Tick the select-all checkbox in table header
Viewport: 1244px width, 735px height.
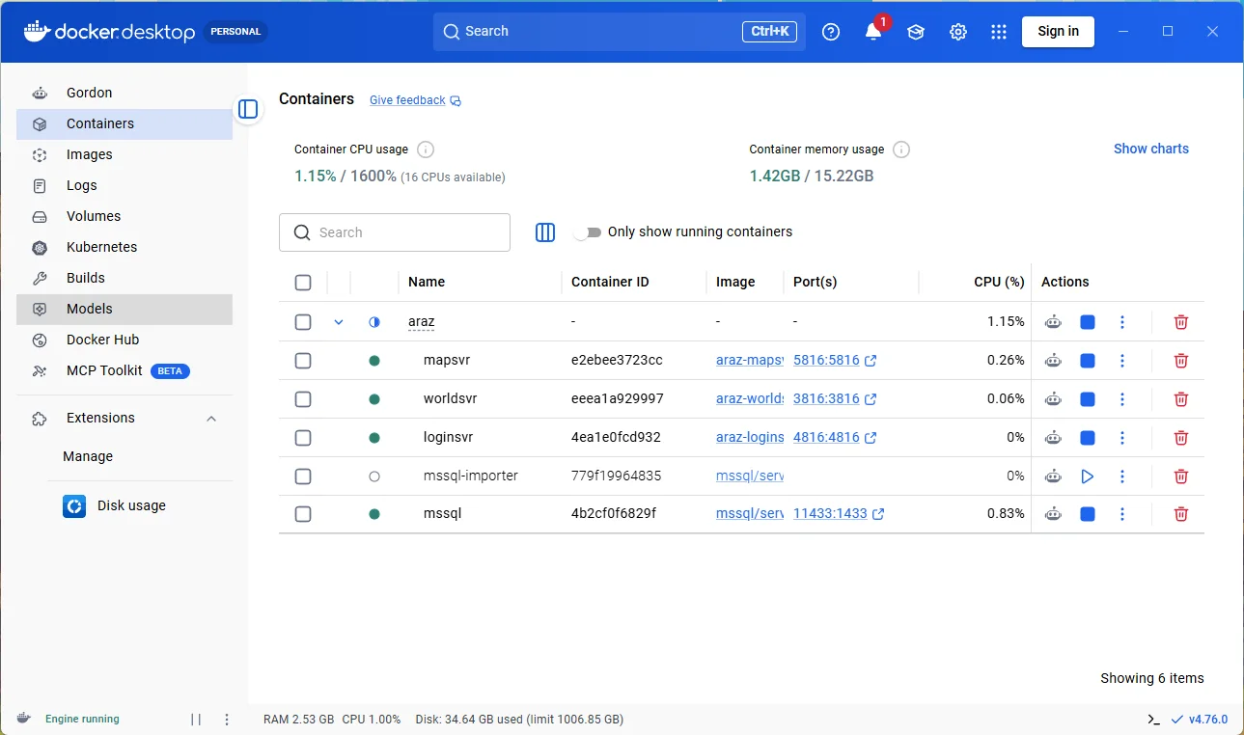coord(303,283)
